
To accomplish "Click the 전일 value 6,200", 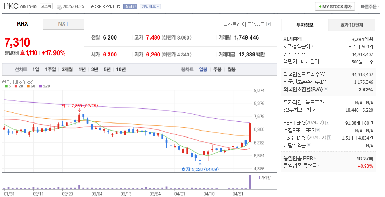I will point(110,37).
